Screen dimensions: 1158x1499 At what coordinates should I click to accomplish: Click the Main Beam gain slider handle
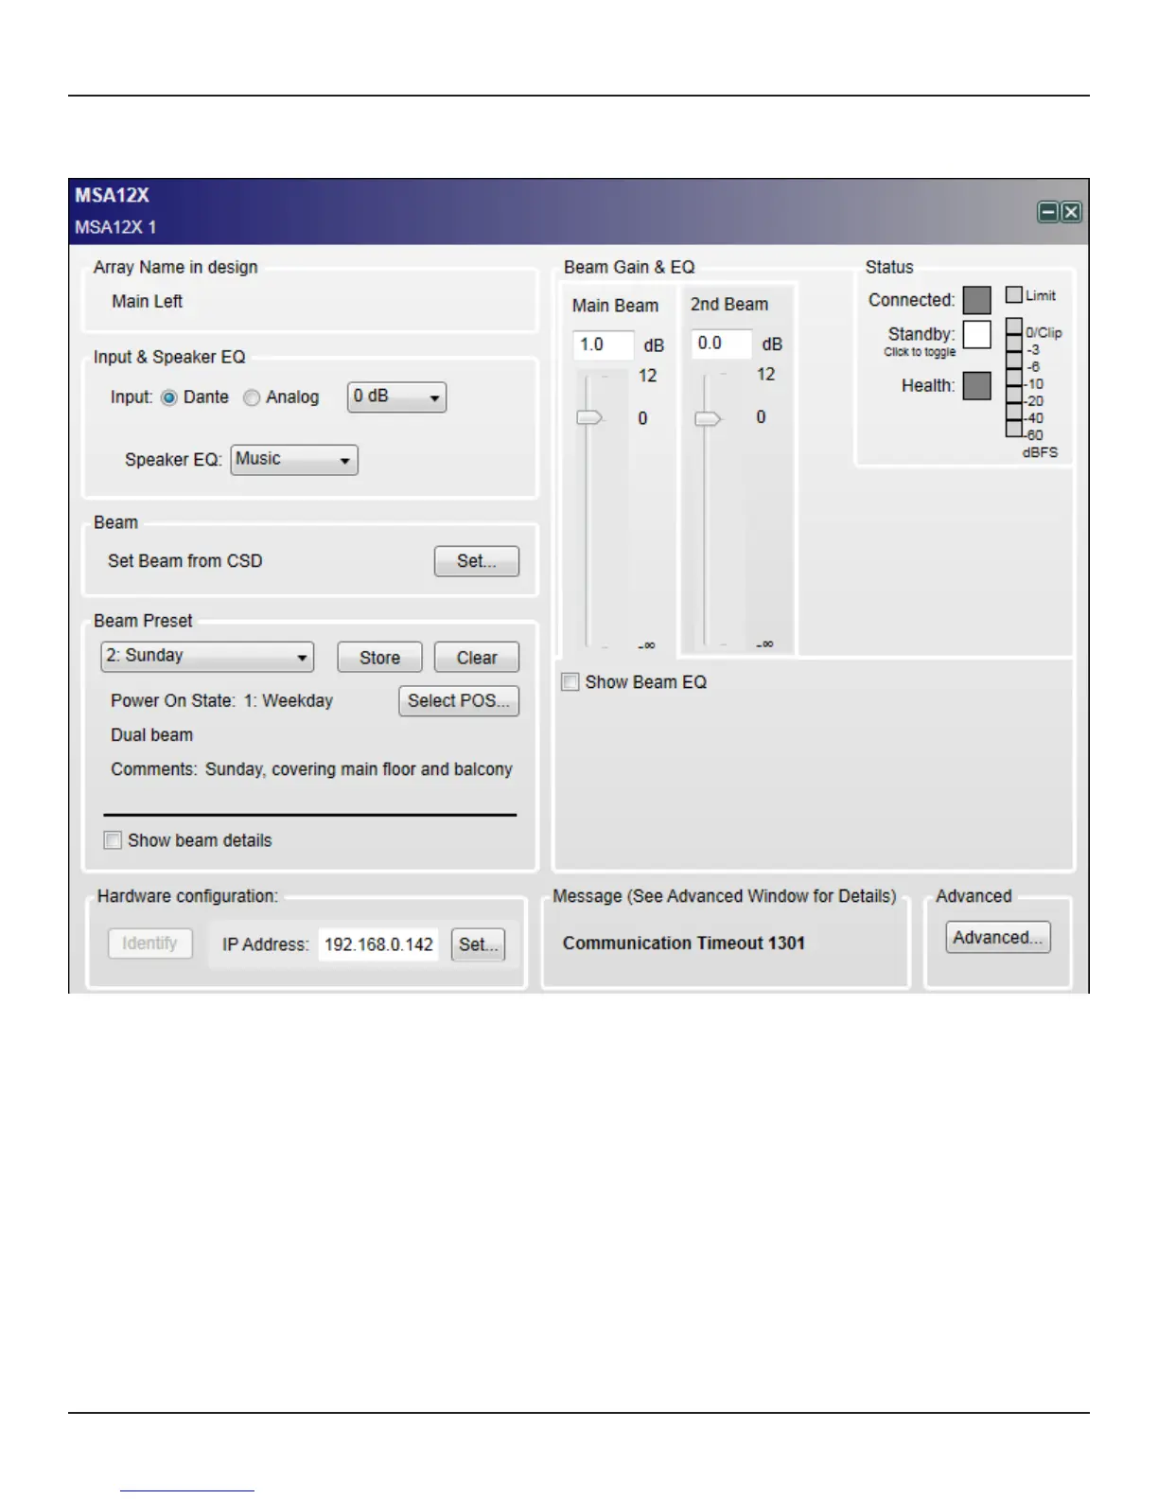pyautogui.click(x=589, y=417)
